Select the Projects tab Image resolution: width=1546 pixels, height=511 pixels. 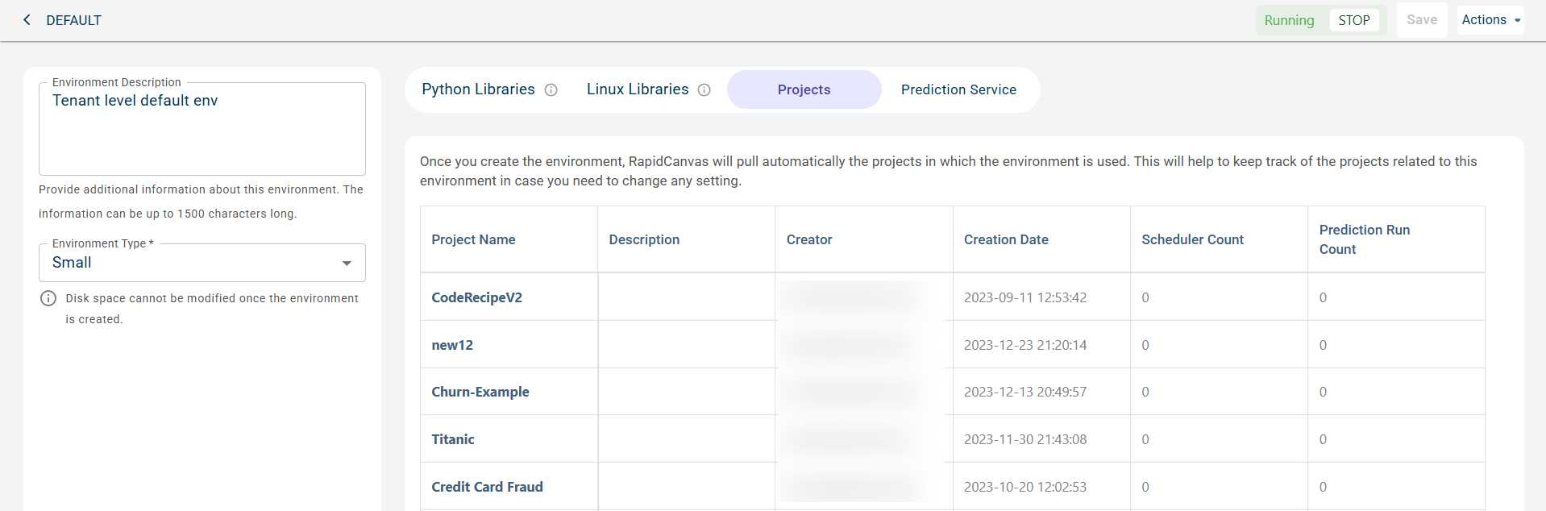[x=804, y=89]
